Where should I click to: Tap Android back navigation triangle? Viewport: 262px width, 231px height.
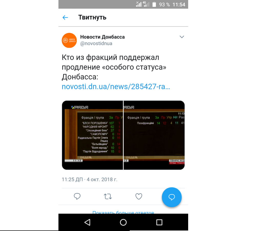[x=87, y=222]
